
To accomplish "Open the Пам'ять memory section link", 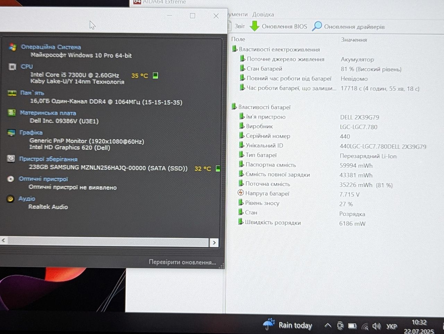I will 32,93.
